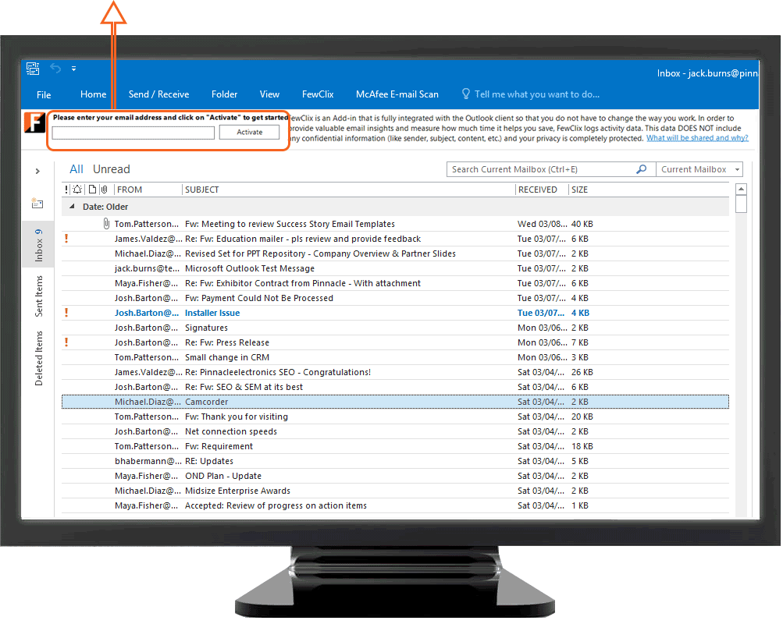The image size is (783, 624).
Task: Click the Tell me what you want to do box
Action: [530, 94]
